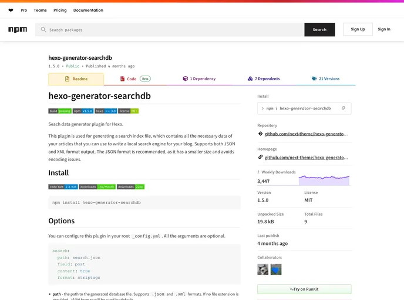Screen dimensions: 404x300
Task: Switch to the Code Beta tab
Action: [x=135, y=79]
